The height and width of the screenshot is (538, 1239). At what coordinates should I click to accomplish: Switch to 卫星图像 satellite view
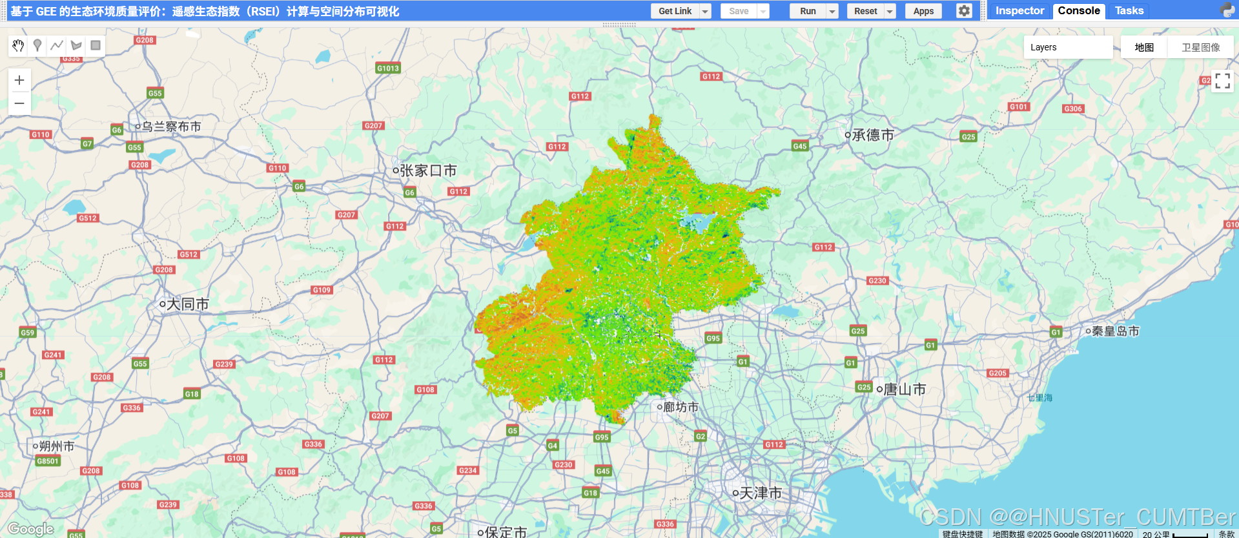[1201, 47]
